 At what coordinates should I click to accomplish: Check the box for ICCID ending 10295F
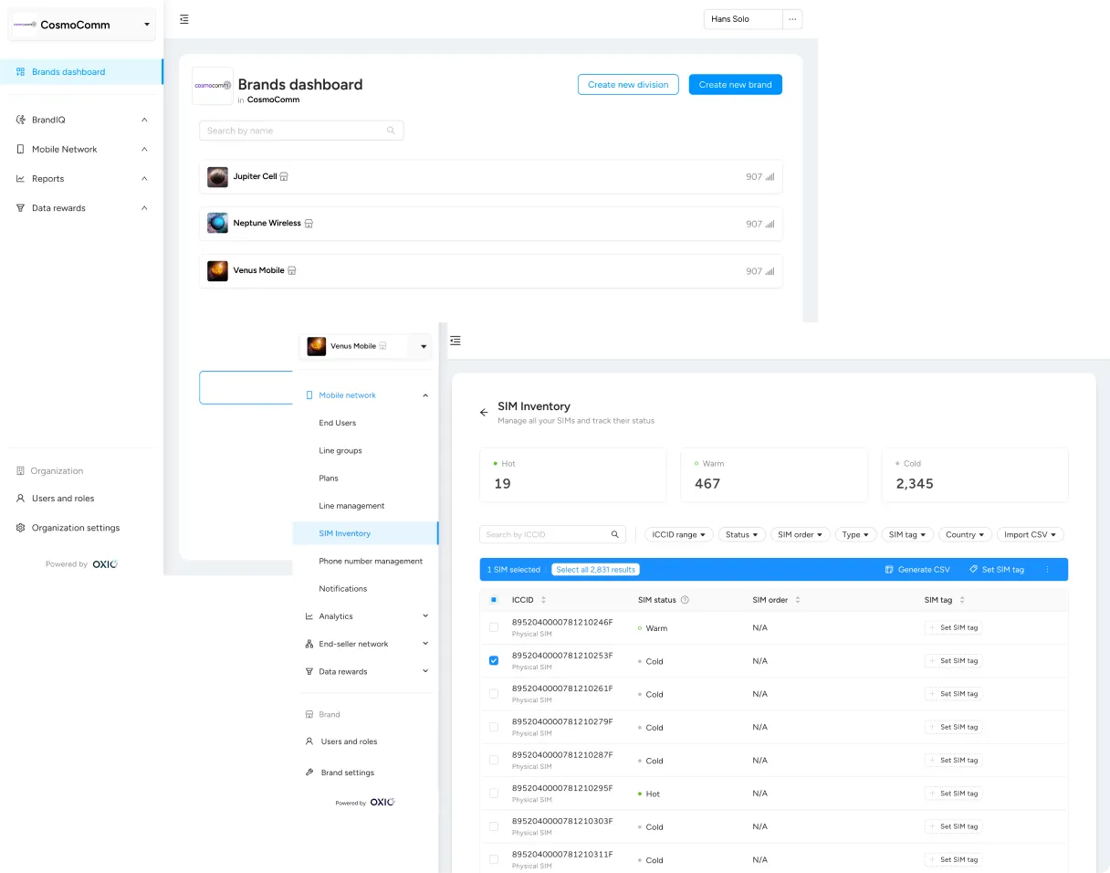tap(494, 794)
